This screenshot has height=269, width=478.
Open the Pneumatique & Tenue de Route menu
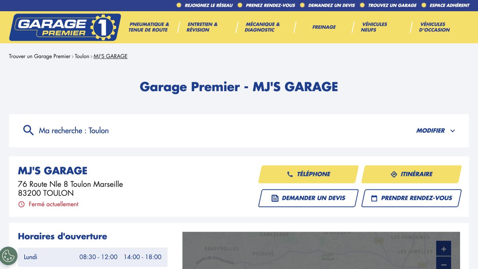149,27
